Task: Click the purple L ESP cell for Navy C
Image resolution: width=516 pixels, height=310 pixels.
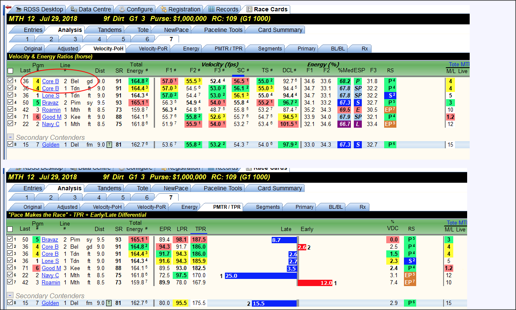Action: [x=358, y=124]
